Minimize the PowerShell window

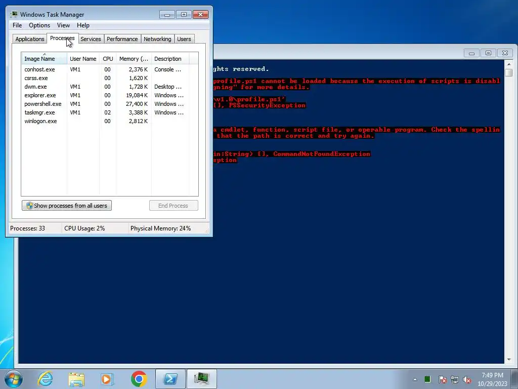click(x=472, y=53)
